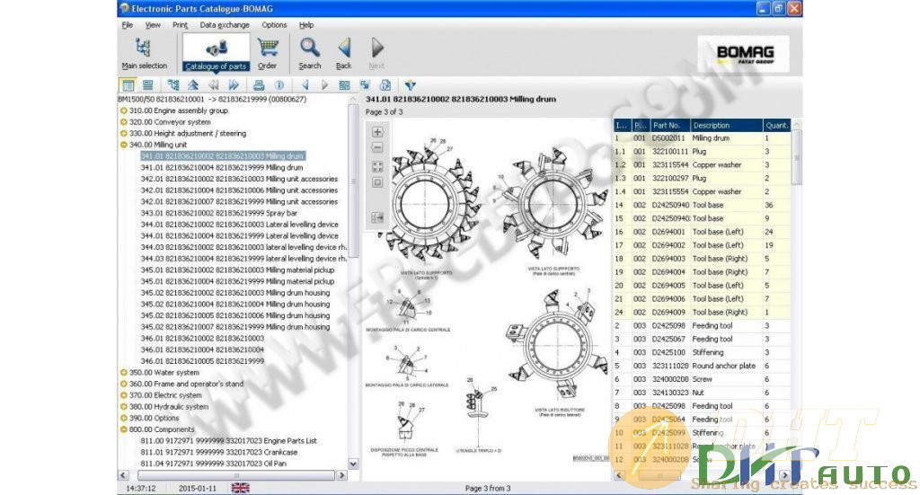Select part 323111028 Round anchor plate row
920x495 pixels.
point(702,366)
